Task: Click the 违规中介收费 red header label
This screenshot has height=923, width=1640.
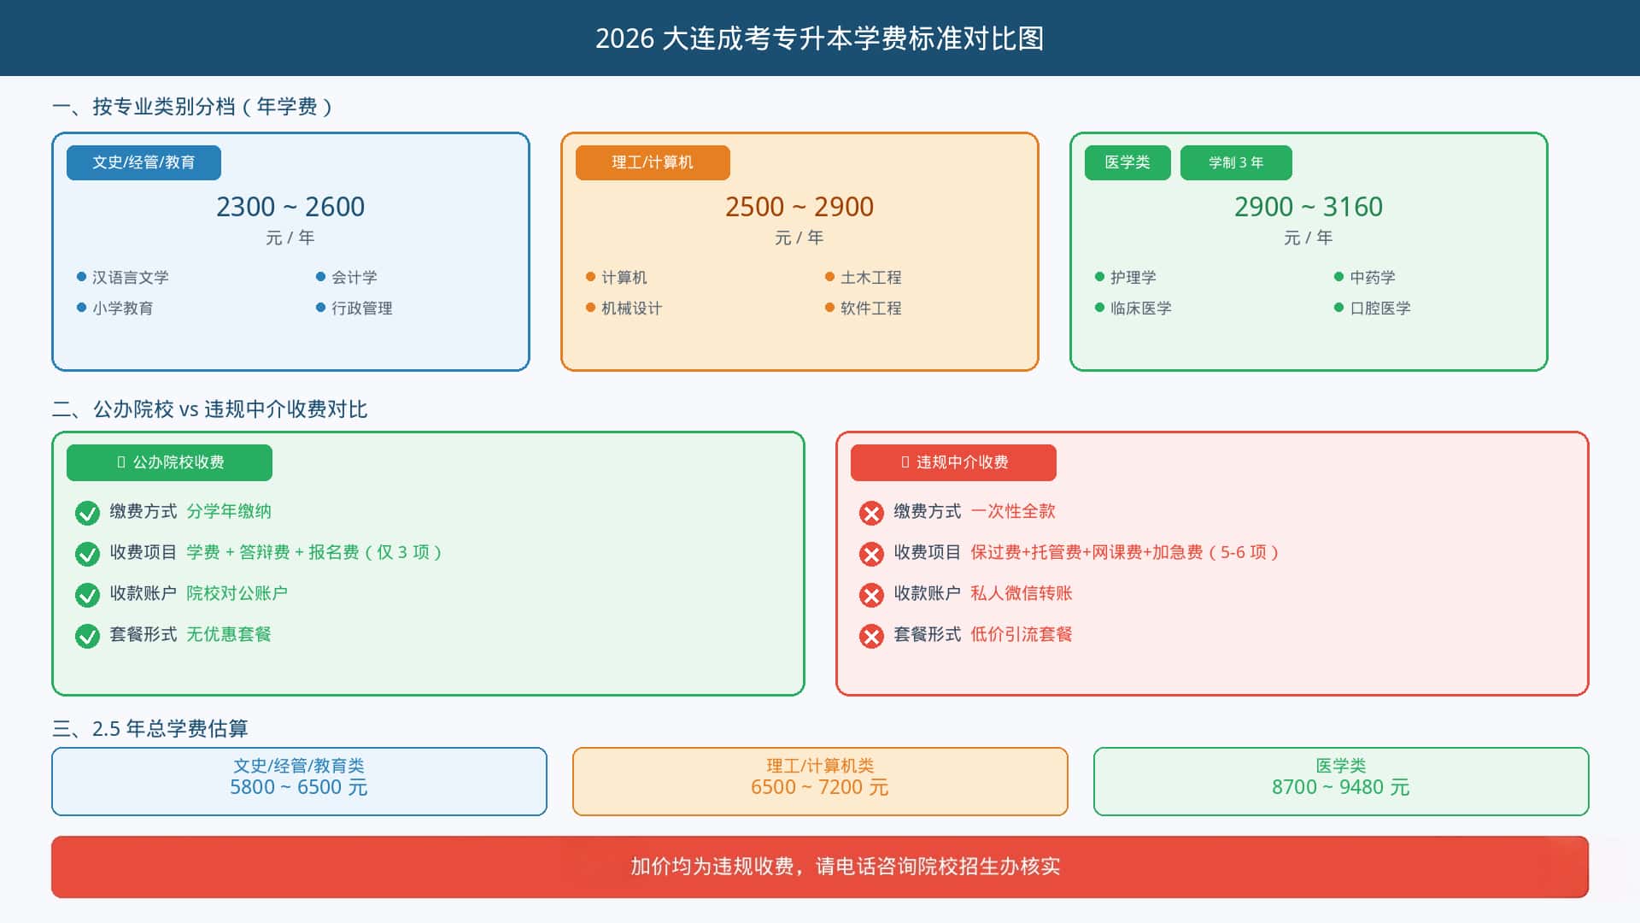Action: point(953,462)
